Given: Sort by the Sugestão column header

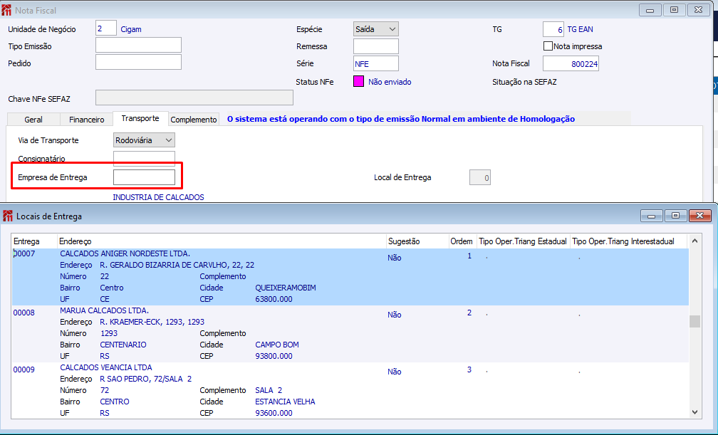Looking at the screenshot, I should (x=417, y=241).
